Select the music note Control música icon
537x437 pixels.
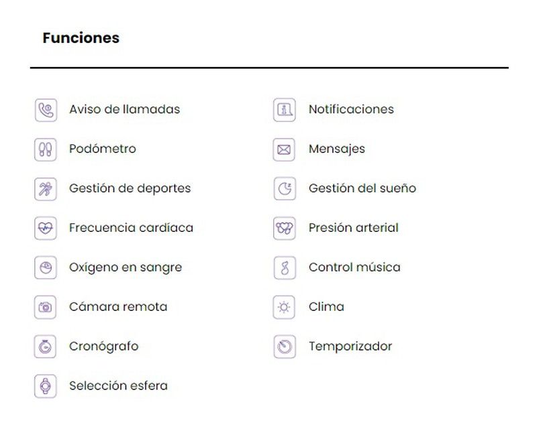pos(285,268)
